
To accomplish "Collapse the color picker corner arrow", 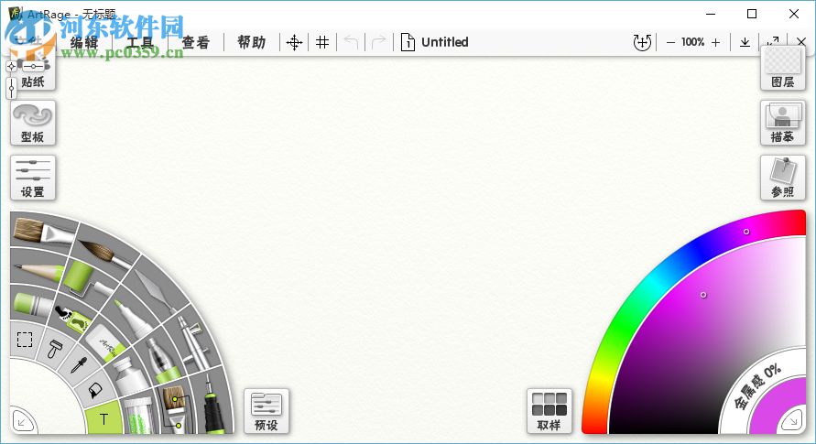I will point(792,420).
